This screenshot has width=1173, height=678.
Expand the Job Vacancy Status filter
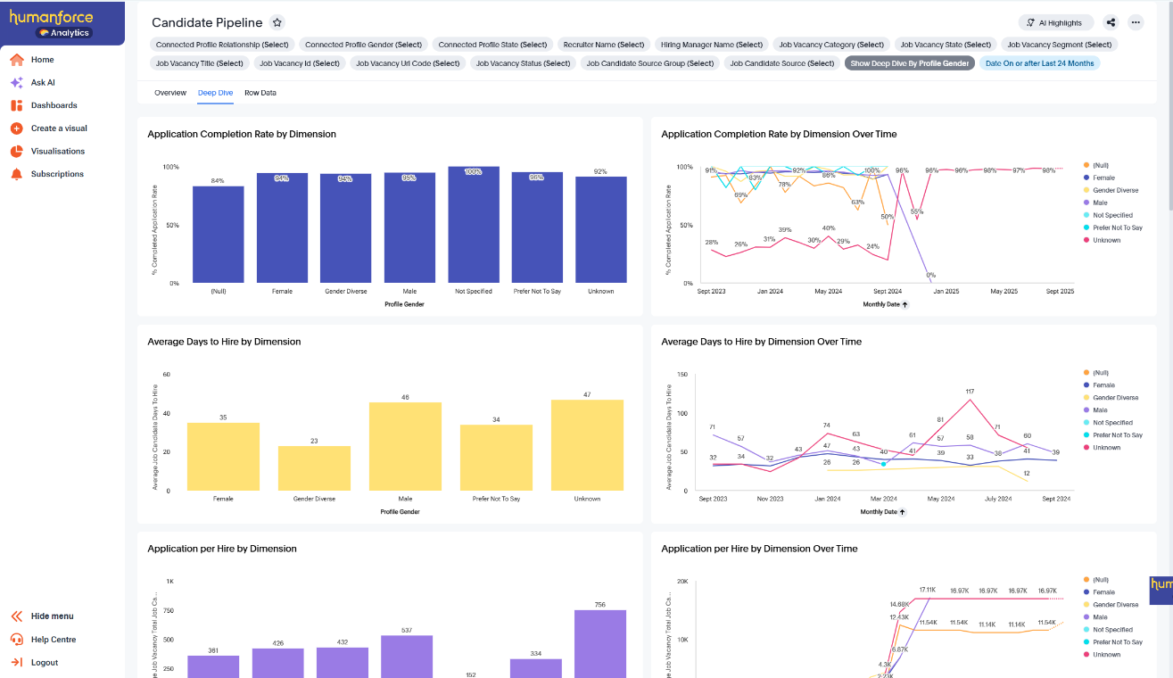pos(523,63)
